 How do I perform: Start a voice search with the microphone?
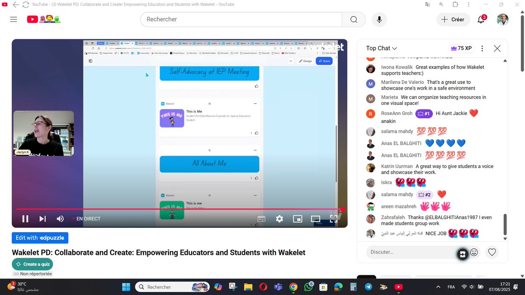(x=379, y=19)
